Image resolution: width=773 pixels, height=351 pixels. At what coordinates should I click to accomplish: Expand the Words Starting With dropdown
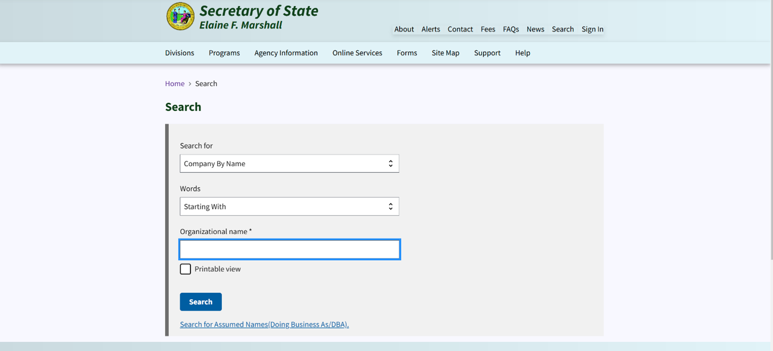click(x=289, y=206)
